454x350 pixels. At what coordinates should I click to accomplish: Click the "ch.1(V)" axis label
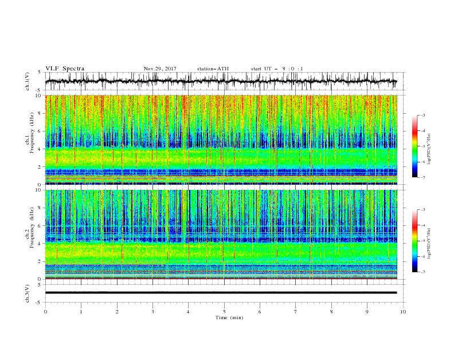coord(28,81)
